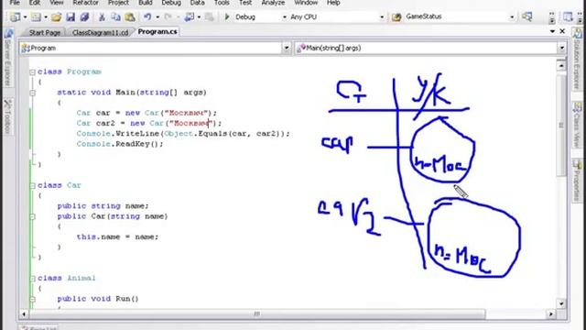
Task: Collapse the static void Main outline node
Action: [x=33, y=93]
